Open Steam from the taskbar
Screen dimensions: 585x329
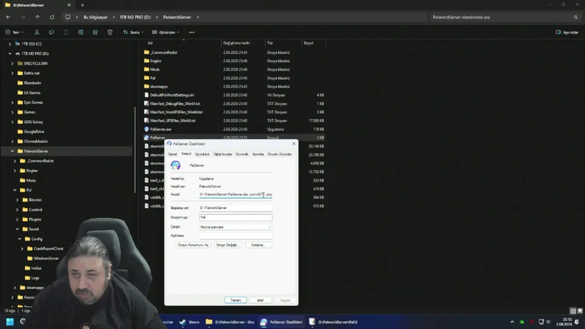tap(189, 322)
